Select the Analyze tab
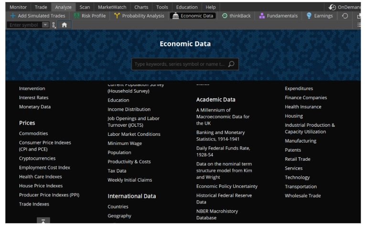365x225 pixels. point(63,7)
